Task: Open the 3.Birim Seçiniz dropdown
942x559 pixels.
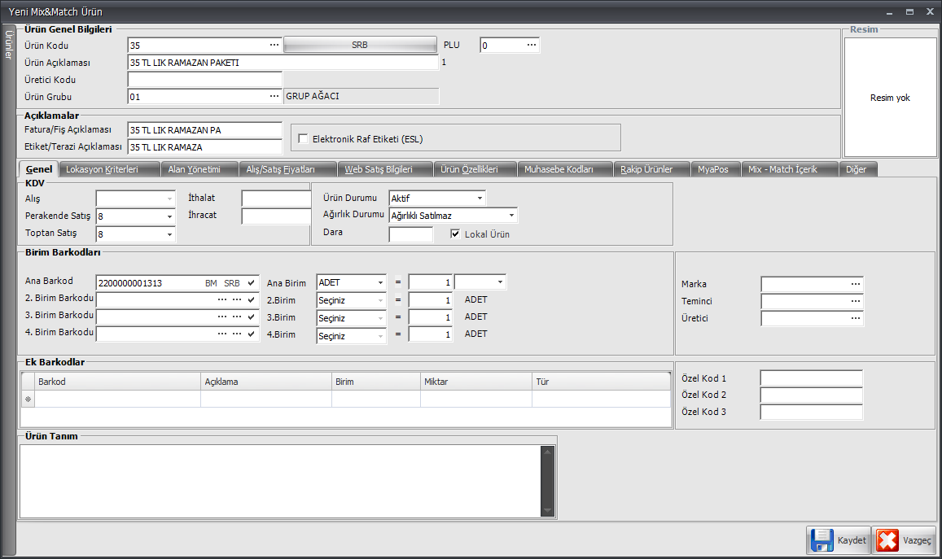Action: click(381, 318)
